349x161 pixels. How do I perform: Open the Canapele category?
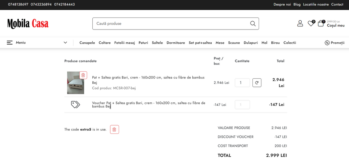coord(87,43)
